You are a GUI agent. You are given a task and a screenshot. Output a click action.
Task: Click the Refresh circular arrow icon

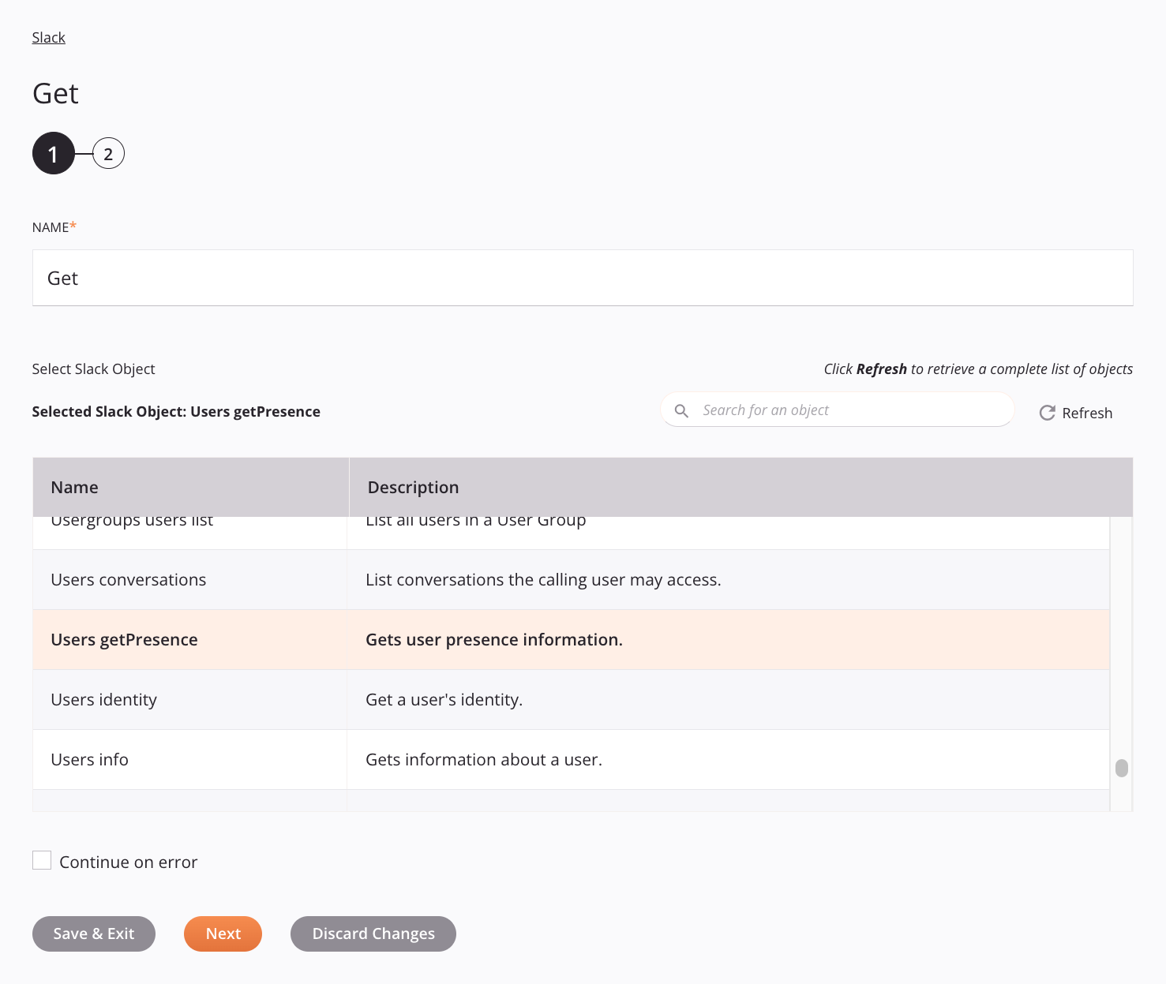(1047, 413)
